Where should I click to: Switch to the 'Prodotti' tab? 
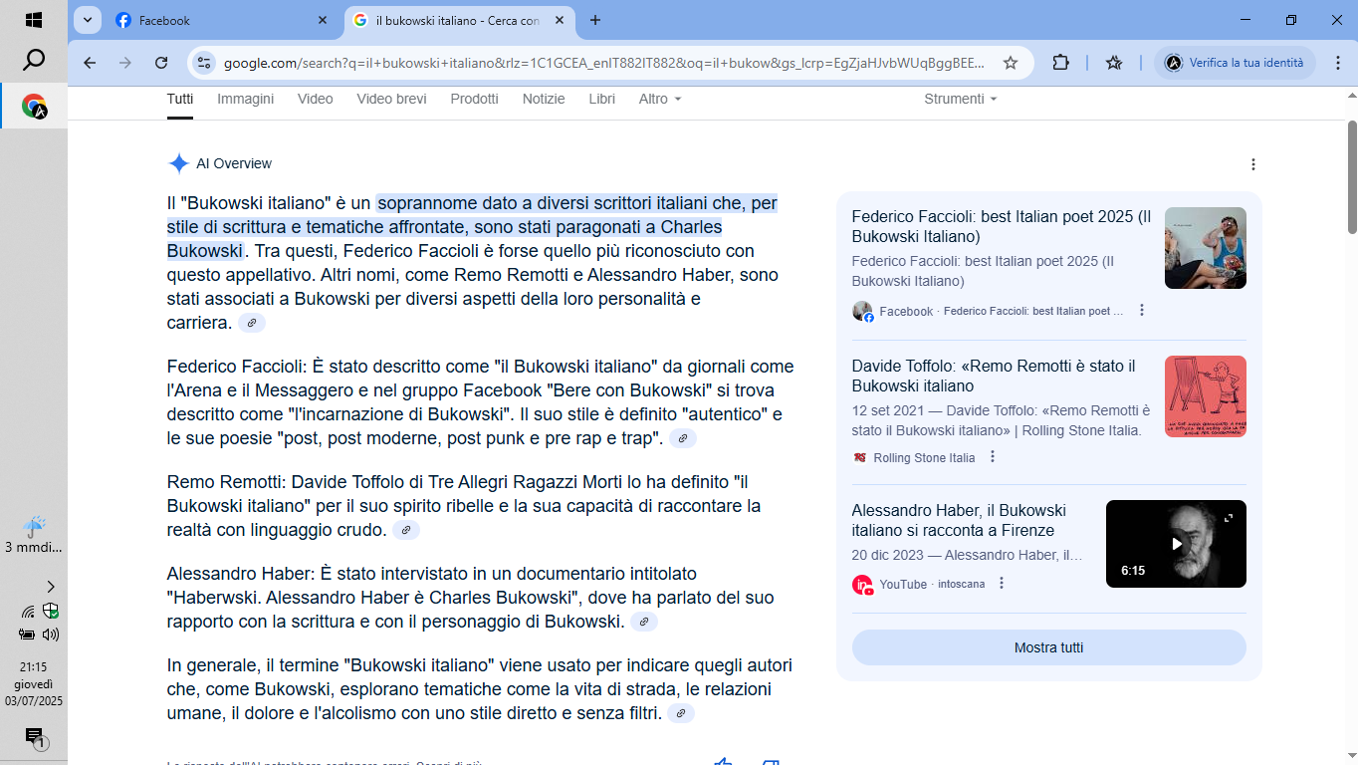point(474,99)
